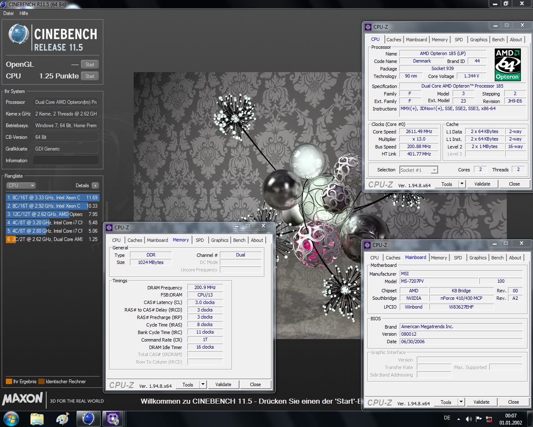Expand ranking Details arrow button
The image size is (533, 427).
click(95, 186)
